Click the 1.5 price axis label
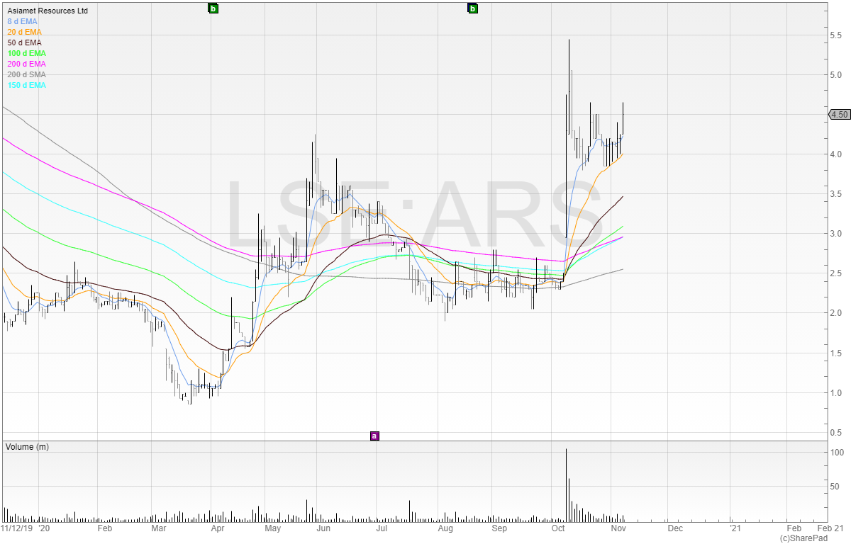The height and width of the screenshot is (544, 851). click(x=835, y=353)
